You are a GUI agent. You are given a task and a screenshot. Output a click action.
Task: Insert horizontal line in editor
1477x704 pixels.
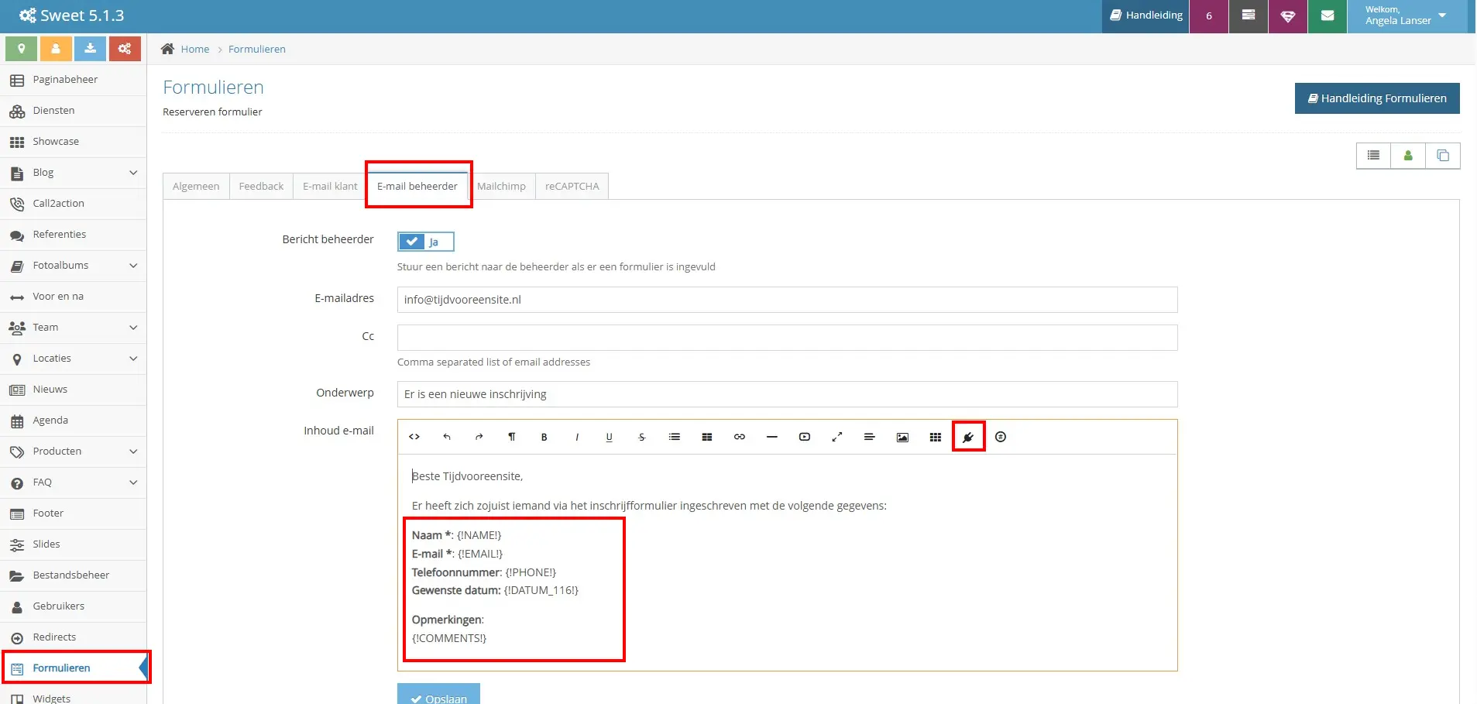pos(772,437)
